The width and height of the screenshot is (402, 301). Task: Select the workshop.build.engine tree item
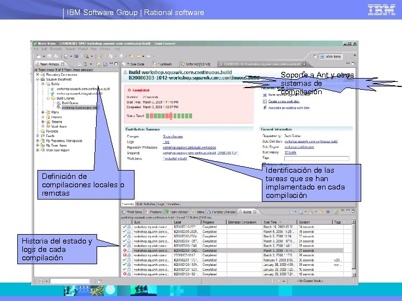pyautogui.click(x=79, y=108)
